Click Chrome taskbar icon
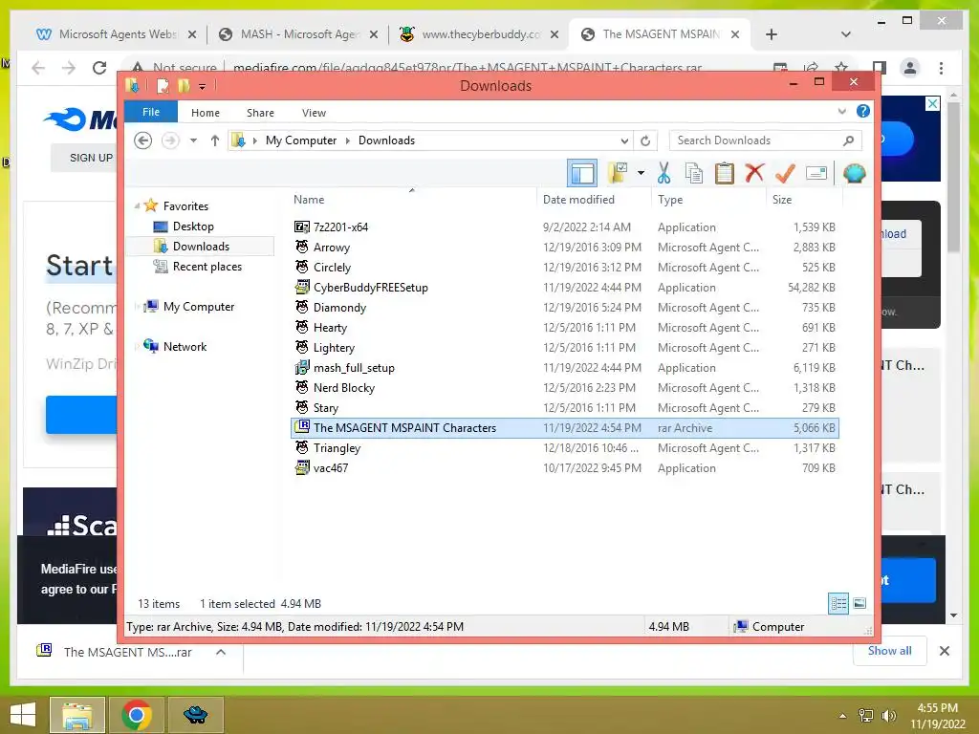This screenshot has width=979, height=734. coord(137,715)
